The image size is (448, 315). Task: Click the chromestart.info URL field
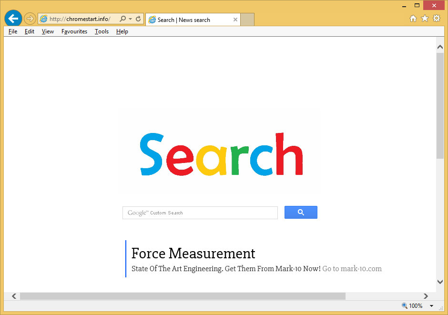(x=80, y=19)
